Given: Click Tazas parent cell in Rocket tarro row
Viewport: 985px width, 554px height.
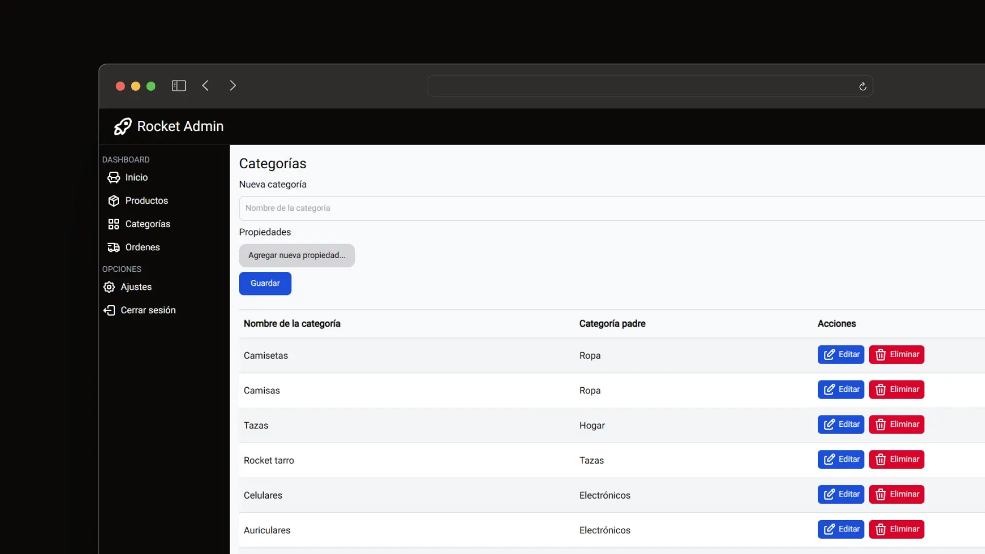Looking at the screenshot, I should click(x=592, y=460).
